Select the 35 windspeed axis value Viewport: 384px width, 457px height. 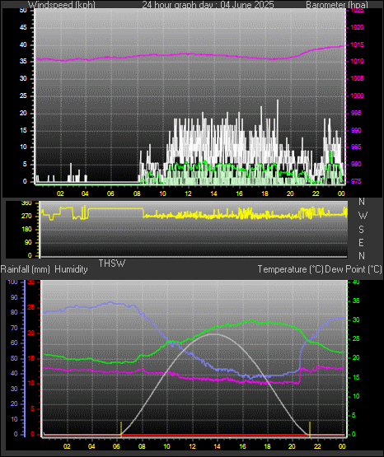click(23, 62)
